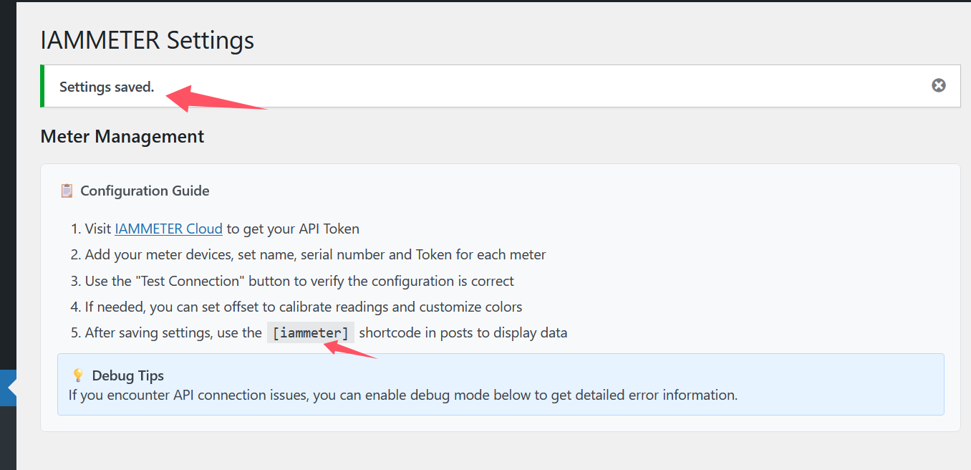Click step 2 about adding meter devices
971x470 pixels.
(x=315, y=255)
